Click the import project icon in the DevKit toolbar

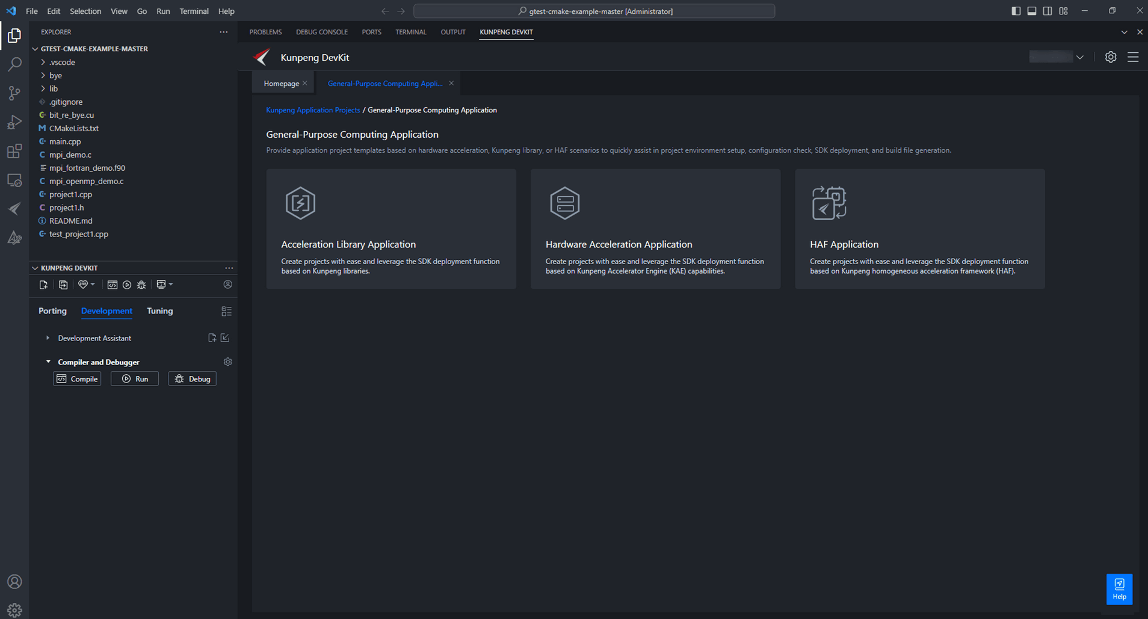63,285
